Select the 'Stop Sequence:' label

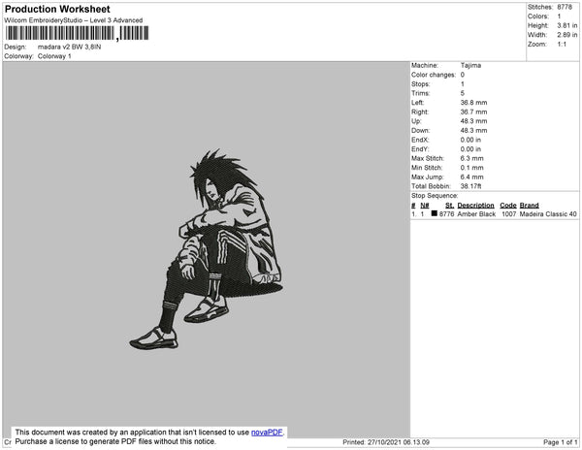(x=435, y=196)
